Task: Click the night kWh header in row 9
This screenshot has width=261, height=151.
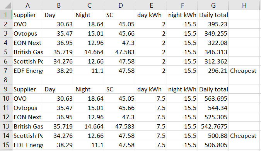Action: (182, 89)
